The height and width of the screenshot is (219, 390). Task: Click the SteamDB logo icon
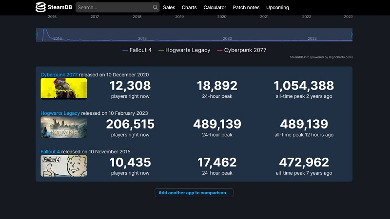pos(40,7)
